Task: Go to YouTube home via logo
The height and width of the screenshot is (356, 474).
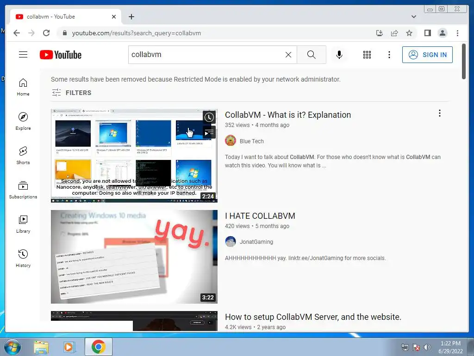Action: [x=61, y=55]
